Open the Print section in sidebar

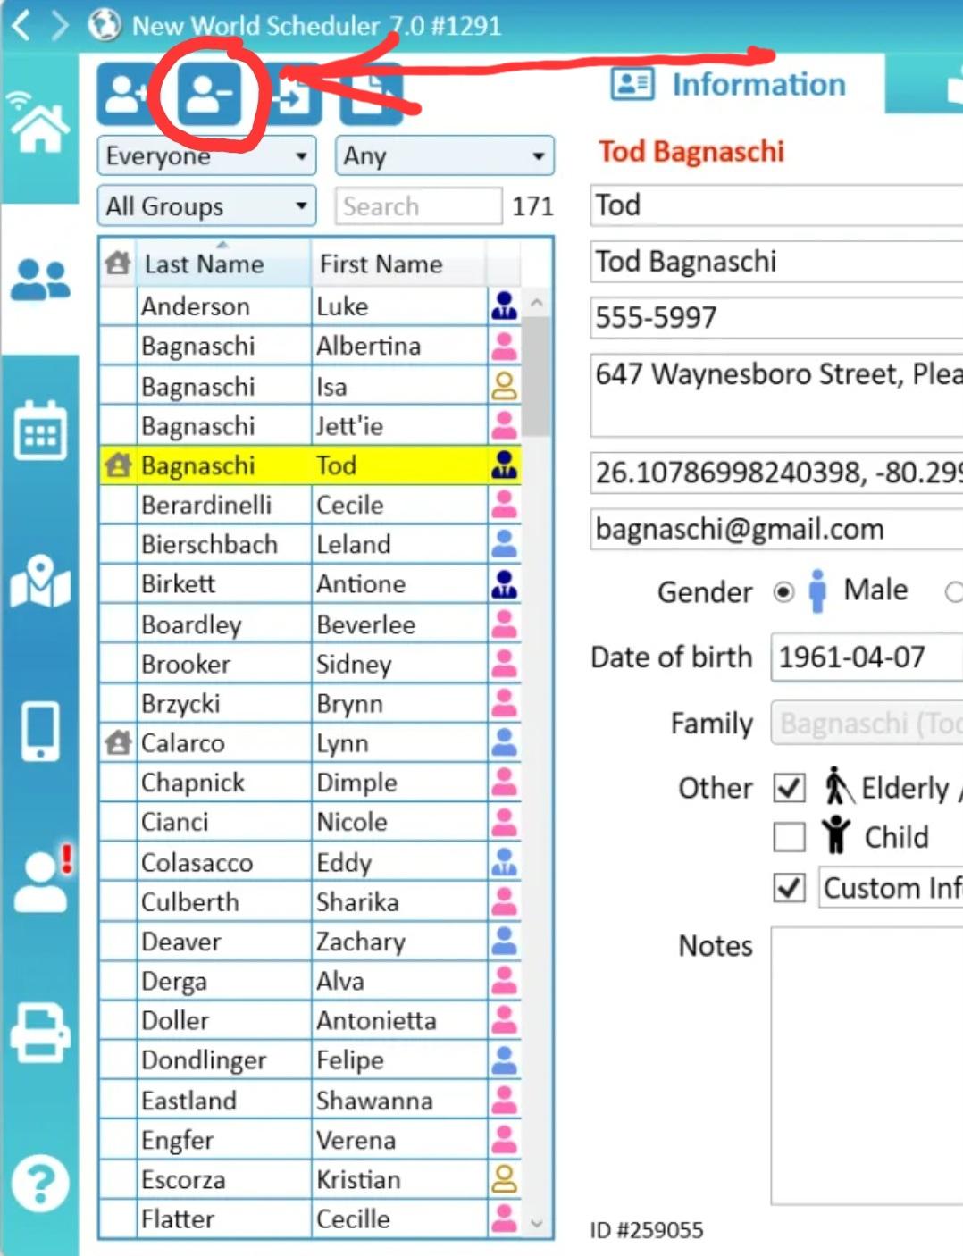(39, 1033)
